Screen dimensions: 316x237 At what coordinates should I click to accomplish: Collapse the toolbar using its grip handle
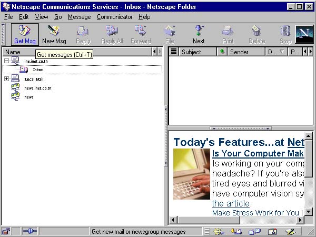click(3, 34)
